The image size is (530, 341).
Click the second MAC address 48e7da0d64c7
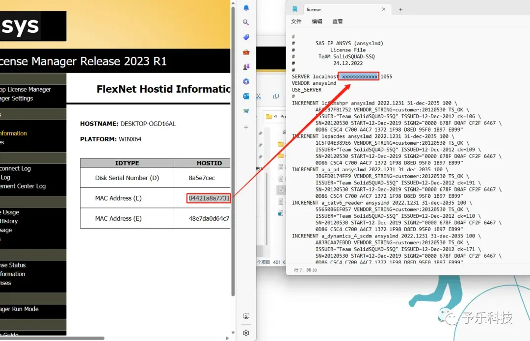coord(209,218)
